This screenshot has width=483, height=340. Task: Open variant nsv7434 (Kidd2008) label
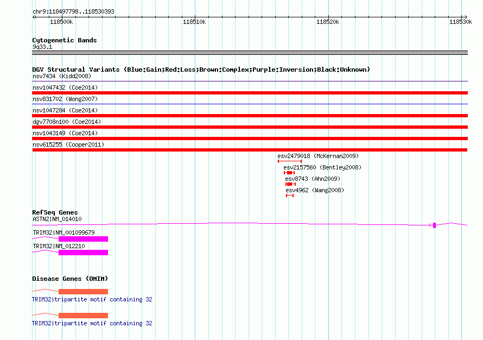click(x=62, y=76)
